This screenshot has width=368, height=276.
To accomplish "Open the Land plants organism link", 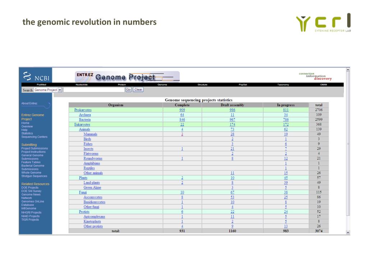I will [x=92, y=183].
